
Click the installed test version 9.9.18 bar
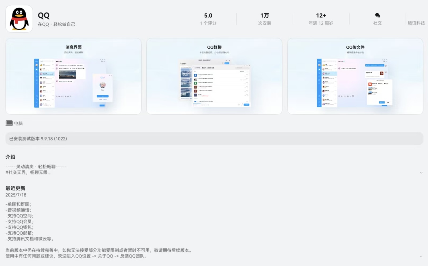[214, 139]
